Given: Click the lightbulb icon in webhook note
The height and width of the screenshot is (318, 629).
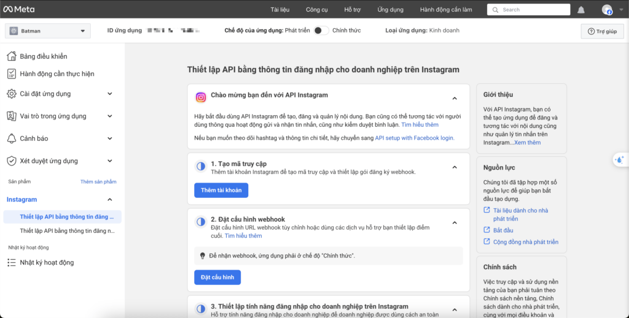Looking at the screenshot, I should (x=203, y=256).
